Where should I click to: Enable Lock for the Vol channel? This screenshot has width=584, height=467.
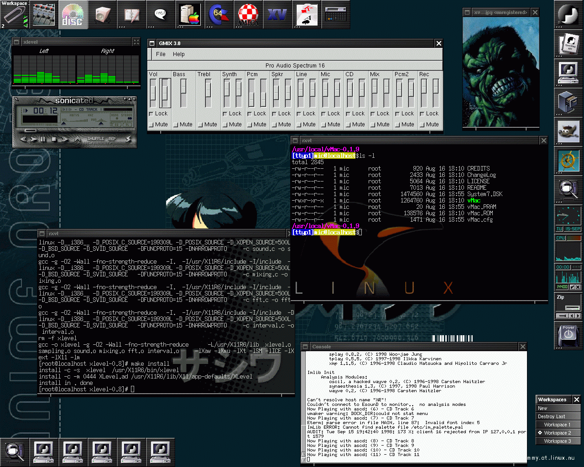pos(151,114)
